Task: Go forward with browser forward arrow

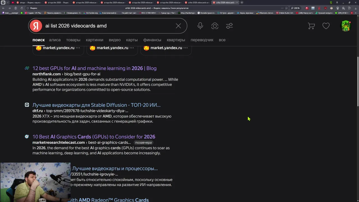Action: pyautogui.click(x=10, y=8)
